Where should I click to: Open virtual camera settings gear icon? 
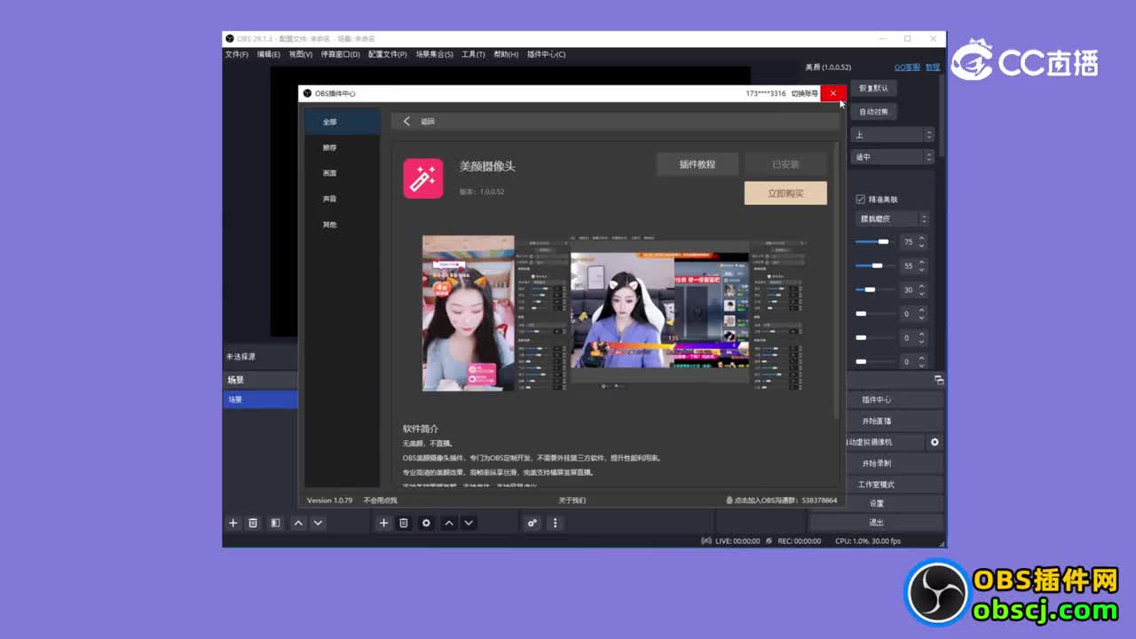pyautogui.click(x=935, y=442)
